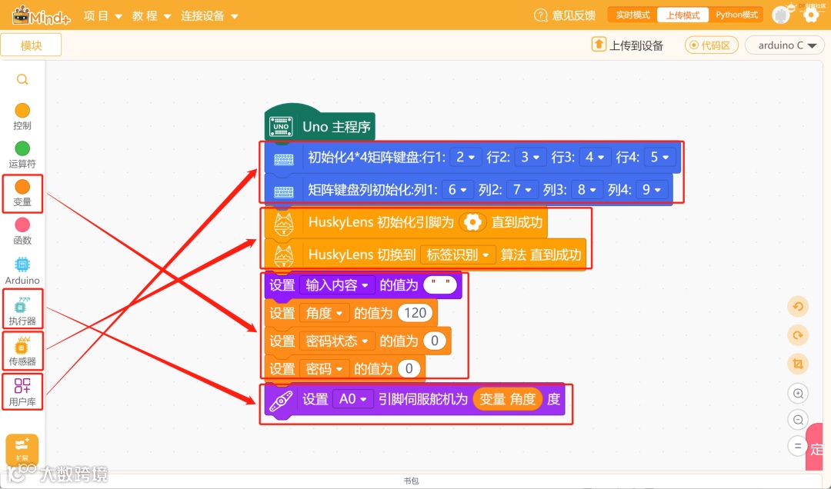
Task: Open the 教程 (Tutorial) menu
Action: coord(152,16)
